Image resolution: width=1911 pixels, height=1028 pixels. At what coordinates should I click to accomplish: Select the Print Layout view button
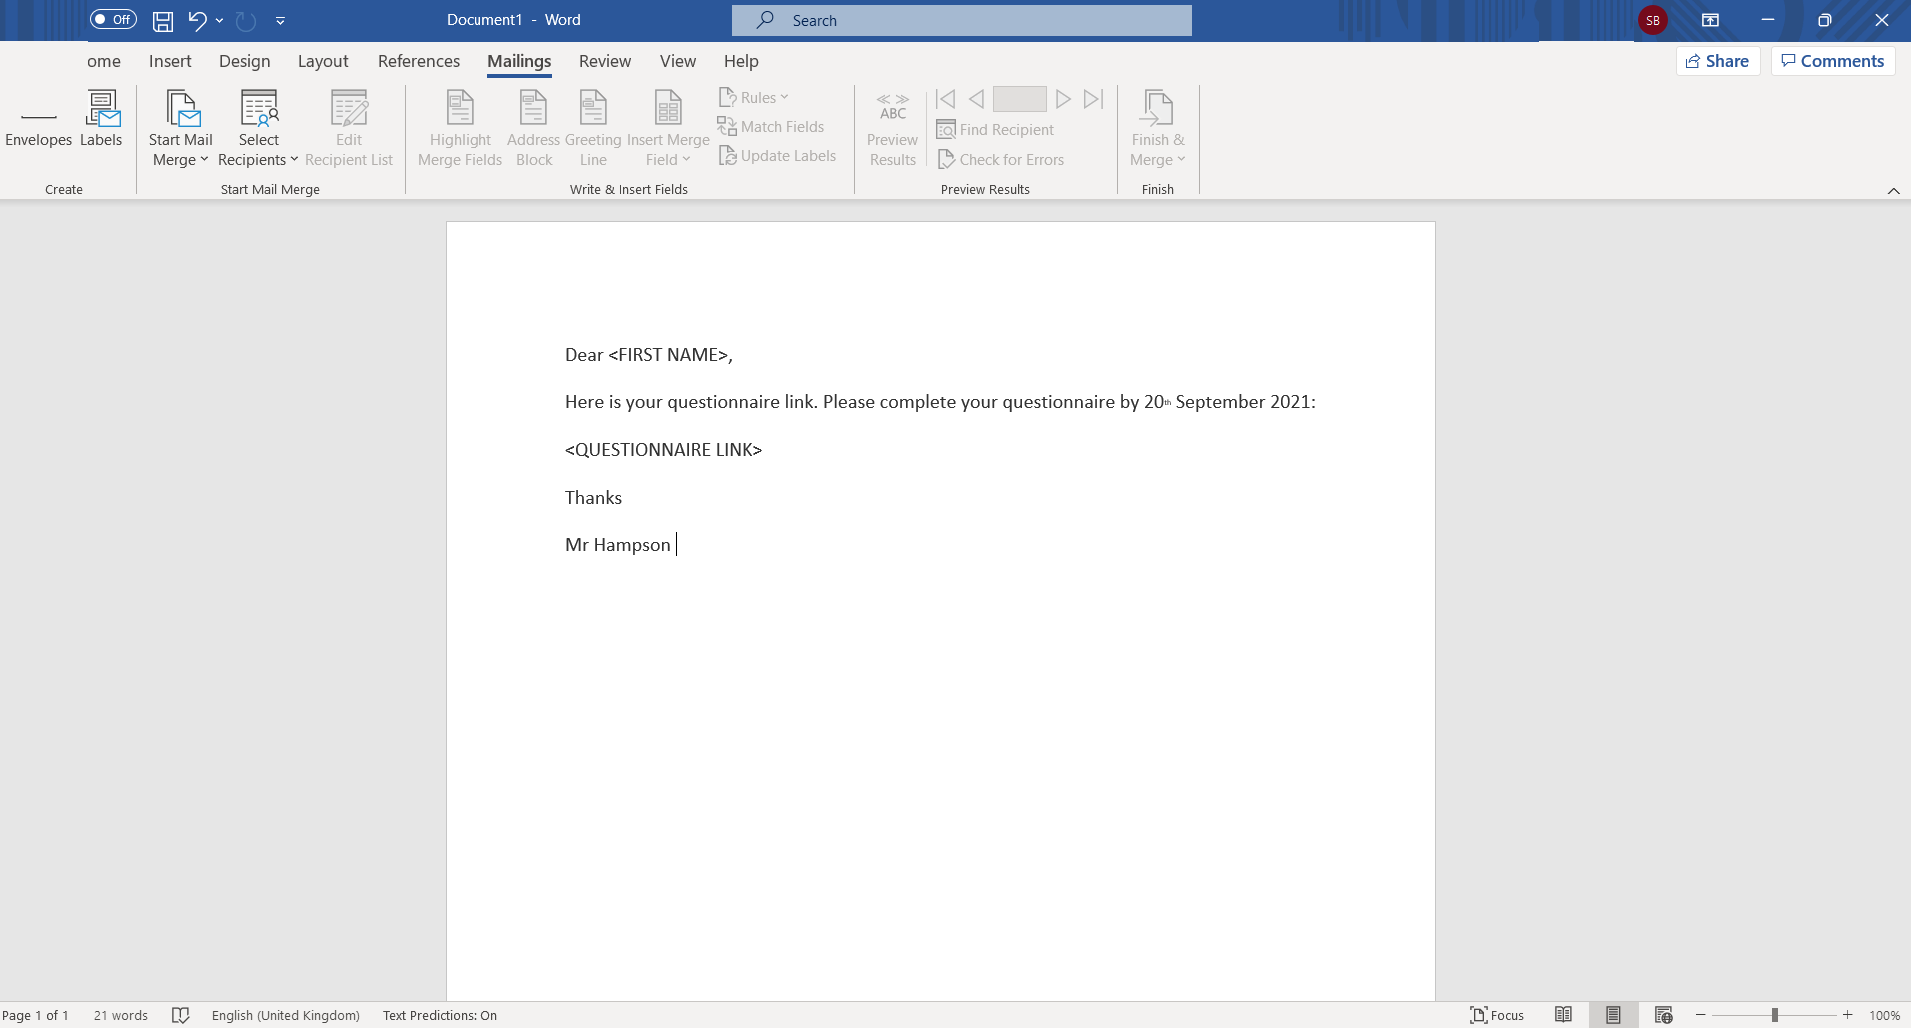tap(1613, 1015)
